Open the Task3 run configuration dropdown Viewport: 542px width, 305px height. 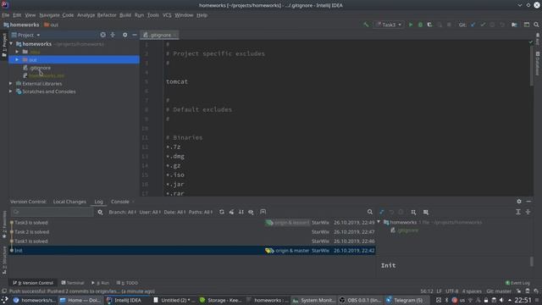(389, 25)
